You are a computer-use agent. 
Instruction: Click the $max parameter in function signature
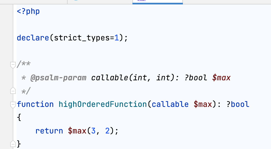(203, 104)
